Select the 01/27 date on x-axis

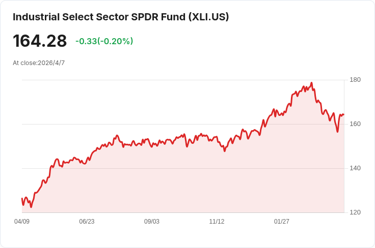282,222
